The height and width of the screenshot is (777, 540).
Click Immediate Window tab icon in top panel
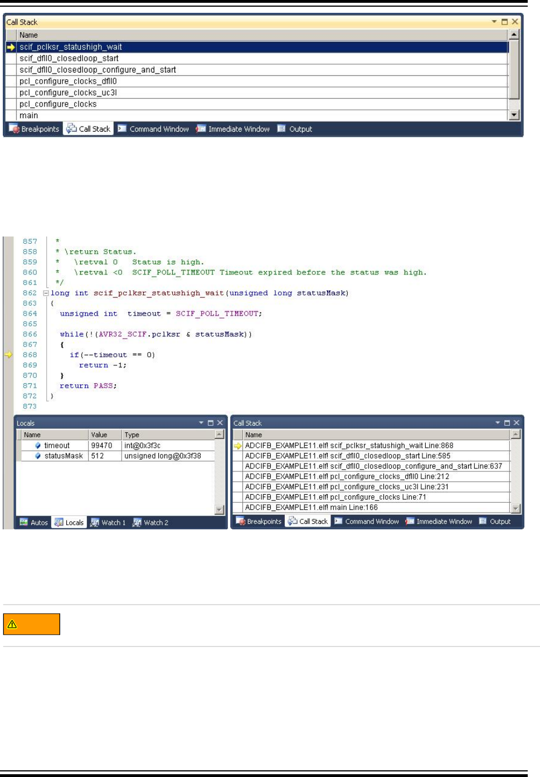click(201, 129)
